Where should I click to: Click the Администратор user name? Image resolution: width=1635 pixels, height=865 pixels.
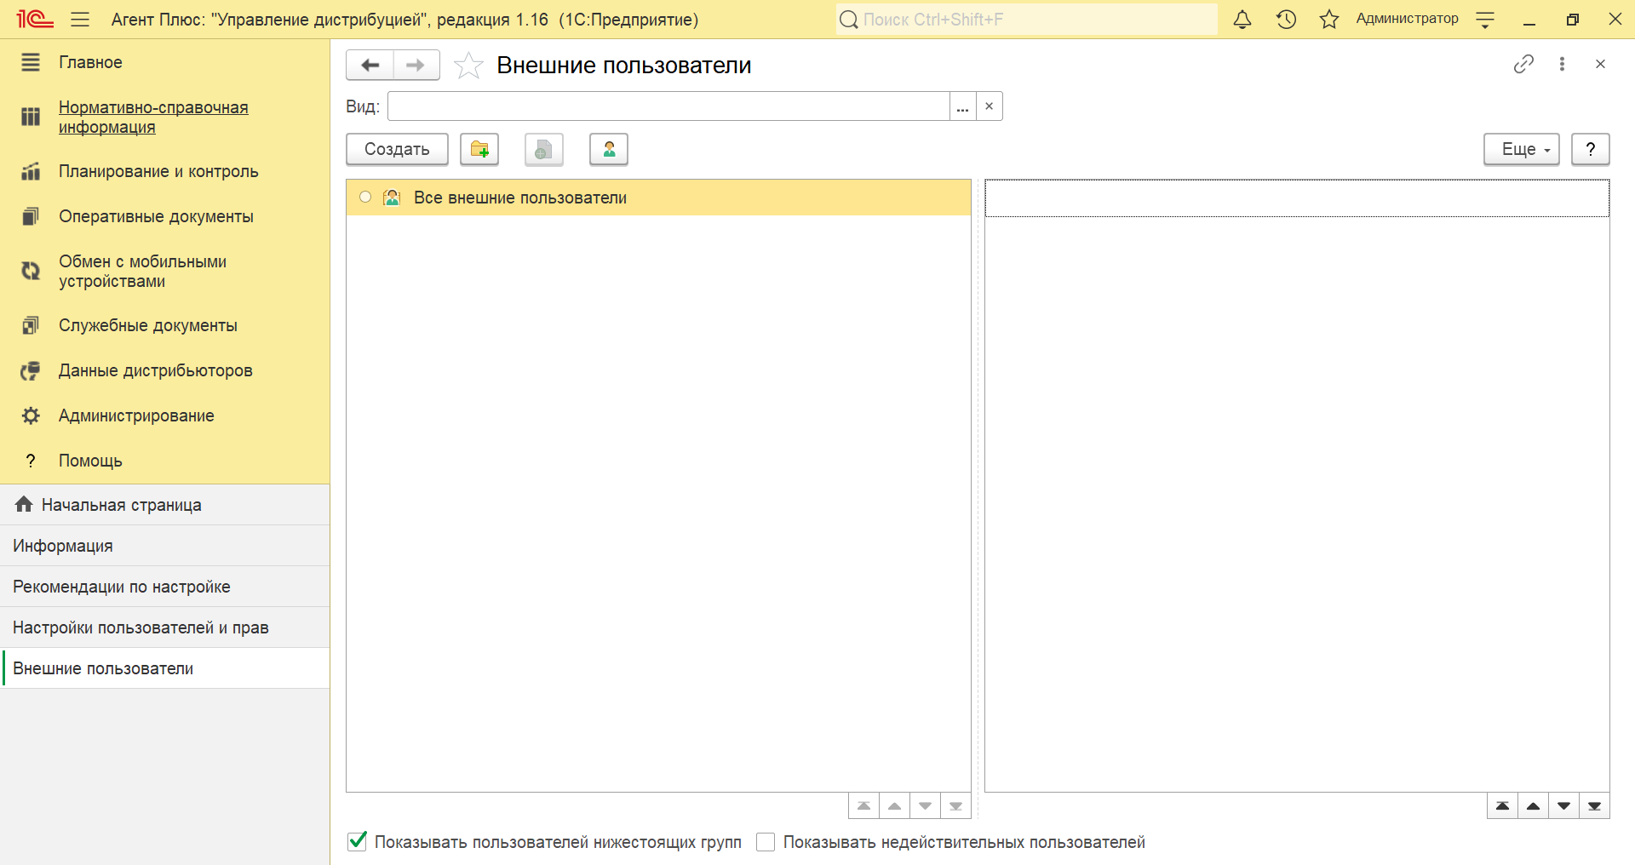point(1407,19)
